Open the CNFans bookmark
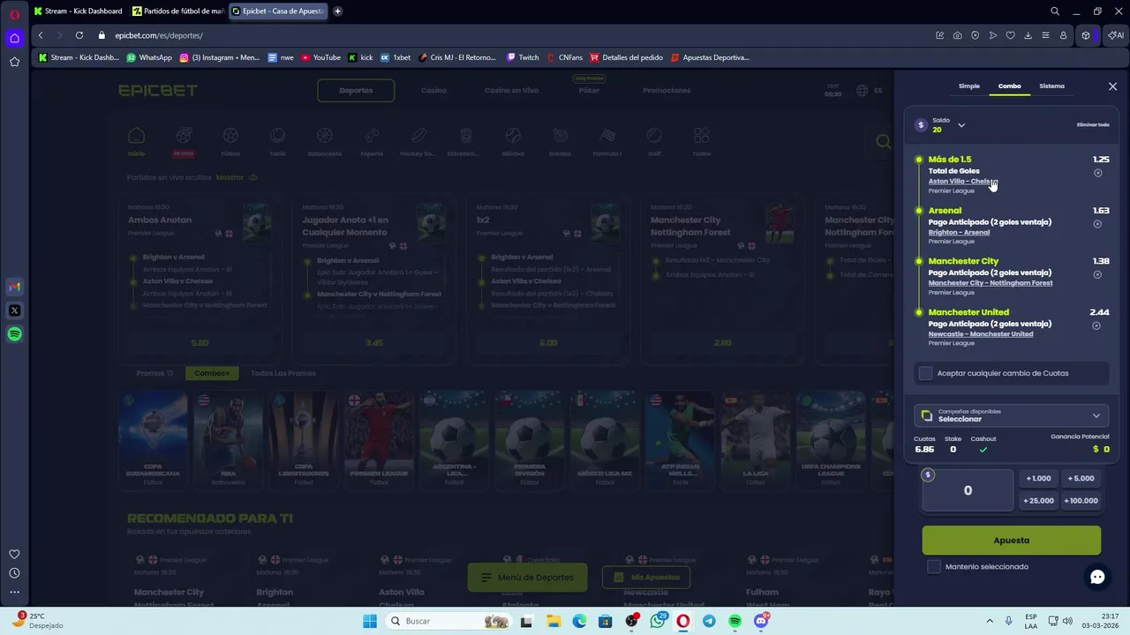Viewport: 1130px width, 635px height. pyautogui.click(x=564, y=57)
